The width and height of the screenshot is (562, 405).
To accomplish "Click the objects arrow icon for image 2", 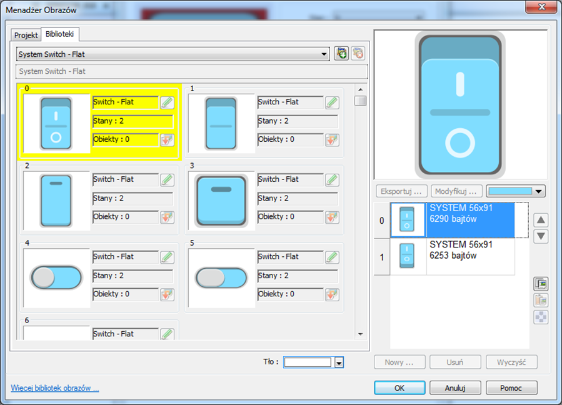I will (167, 217).
